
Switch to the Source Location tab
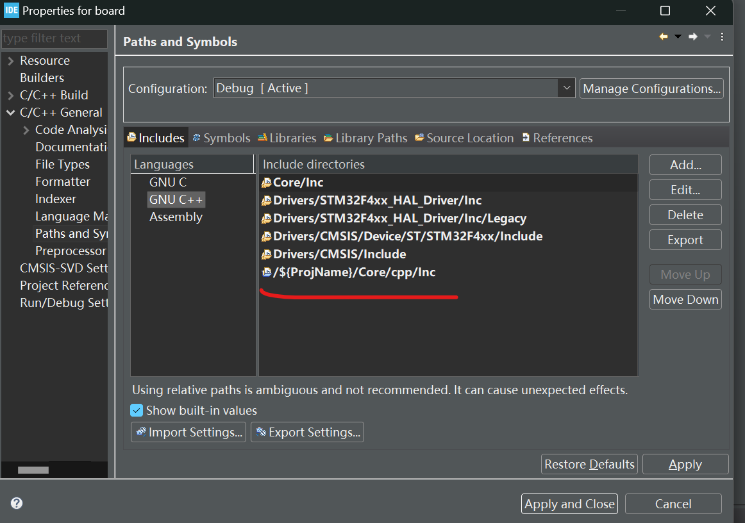click(x=464, y=138)
